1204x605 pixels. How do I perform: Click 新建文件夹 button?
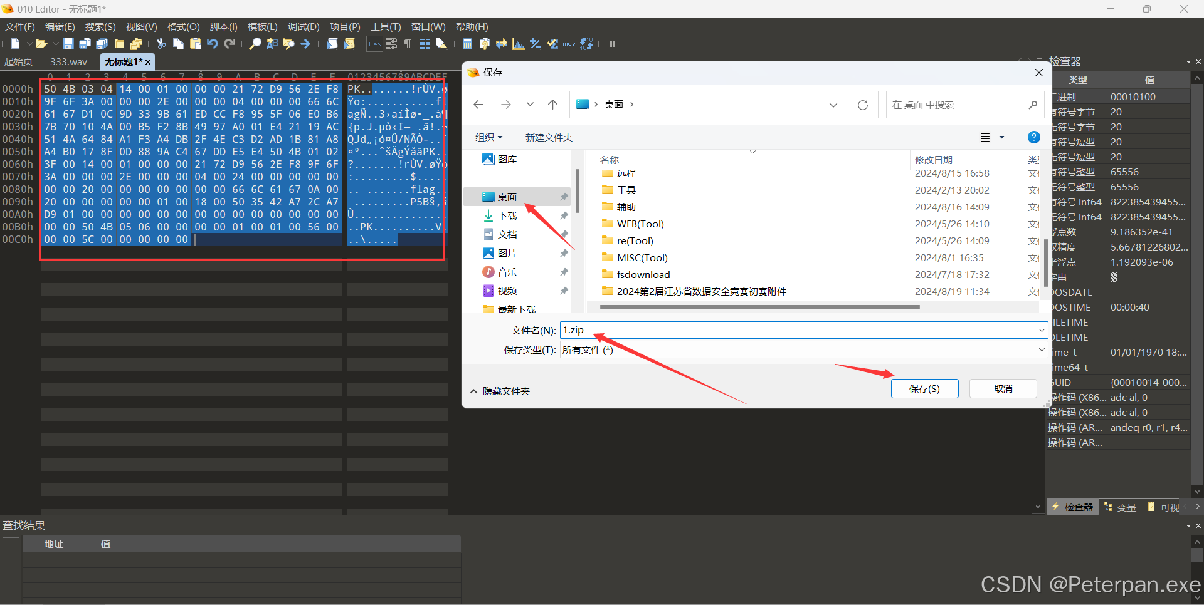point(549,137)
